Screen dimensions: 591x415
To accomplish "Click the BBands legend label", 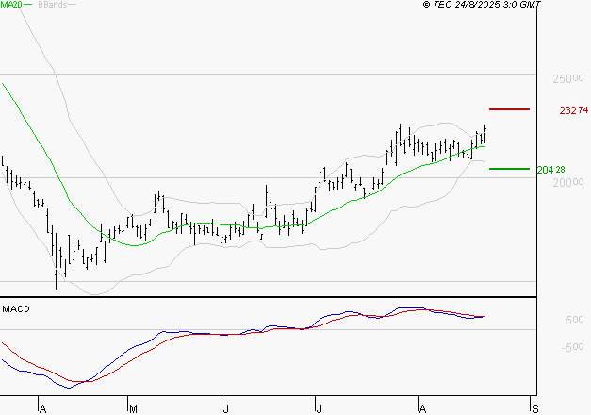I will [52, 6].
